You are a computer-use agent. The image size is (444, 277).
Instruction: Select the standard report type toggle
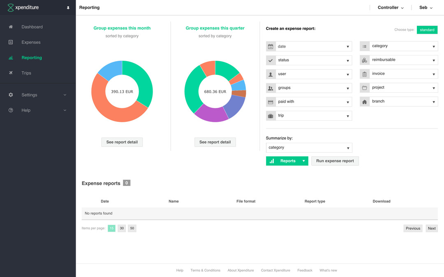click(427, 30)
